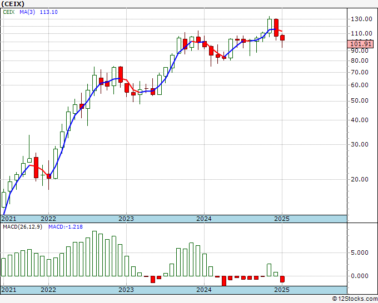Click 2021 on the MACD timeline

9,290
